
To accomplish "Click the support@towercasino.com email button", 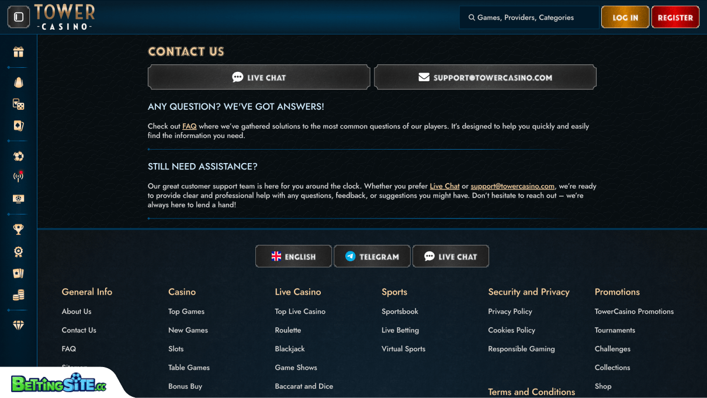I will 485,77.
